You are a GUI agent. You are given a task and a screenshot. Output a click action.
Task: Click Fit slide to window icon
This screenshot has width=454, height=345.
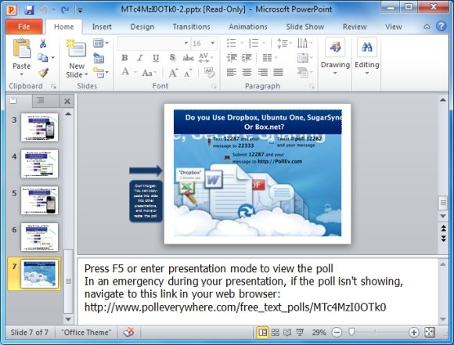pyautogui.click(x=430, y=332)
